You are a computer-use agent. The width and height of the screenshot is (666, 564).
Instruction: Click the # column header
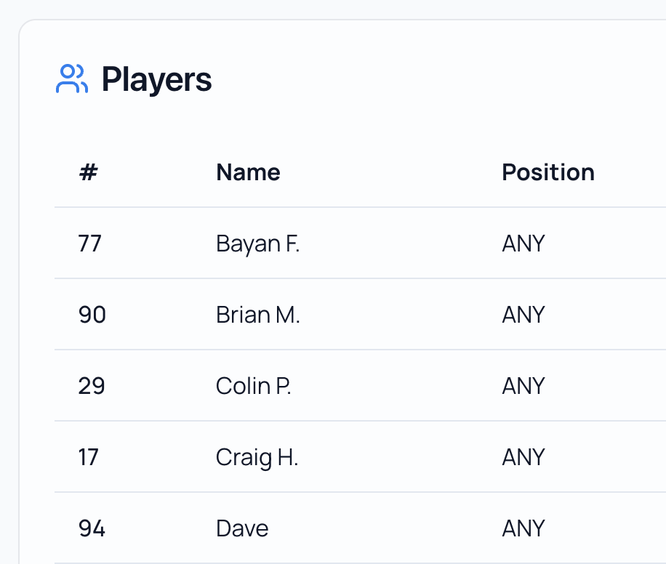coord(88,172)
